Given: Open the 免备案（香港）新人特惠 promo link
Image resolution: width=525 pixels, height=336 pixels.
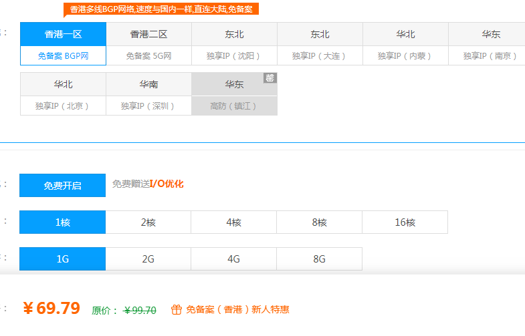Looking at the screenshot, I should 237,310.
